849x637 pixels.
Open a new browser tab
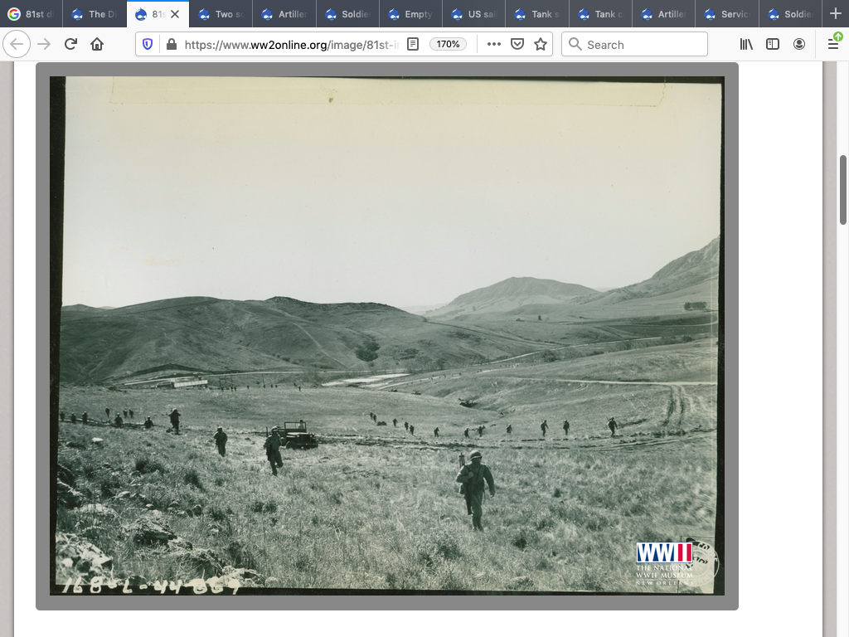(835, 14)
